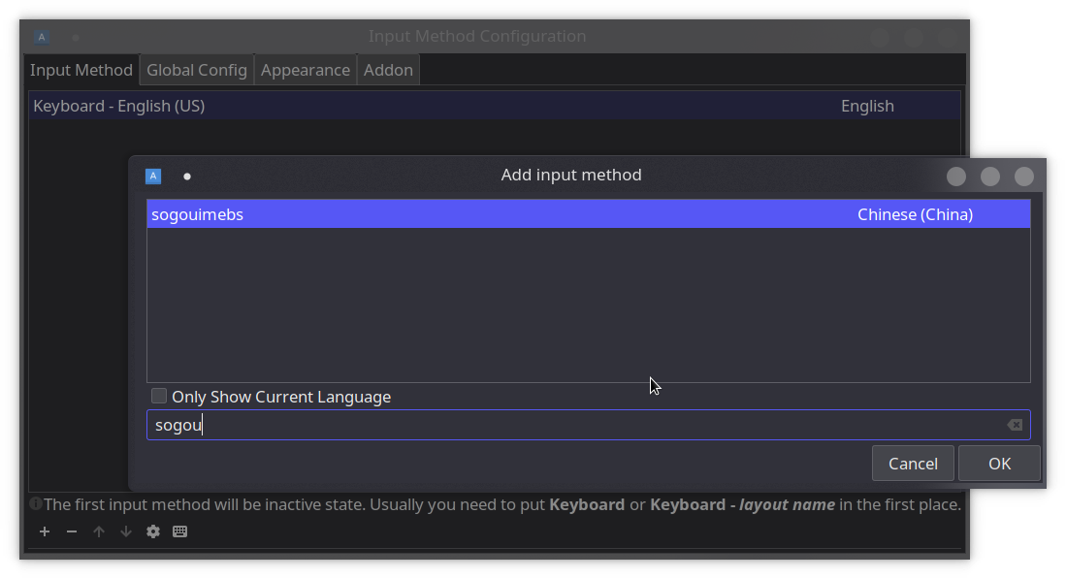Enable Only Show Current Language checkbox
This screenshot has width=1066, height=579.
pos(159,397)
